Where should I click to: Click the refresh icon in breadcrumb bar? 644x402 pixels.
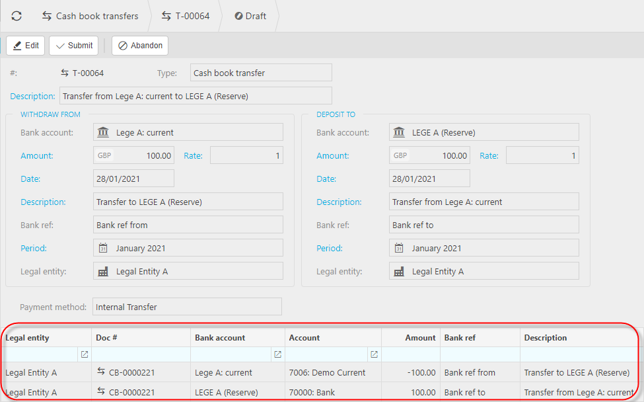(17, 16)
